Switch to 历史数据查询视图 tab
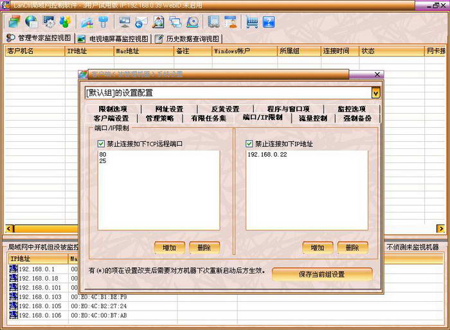 point(188,39)
